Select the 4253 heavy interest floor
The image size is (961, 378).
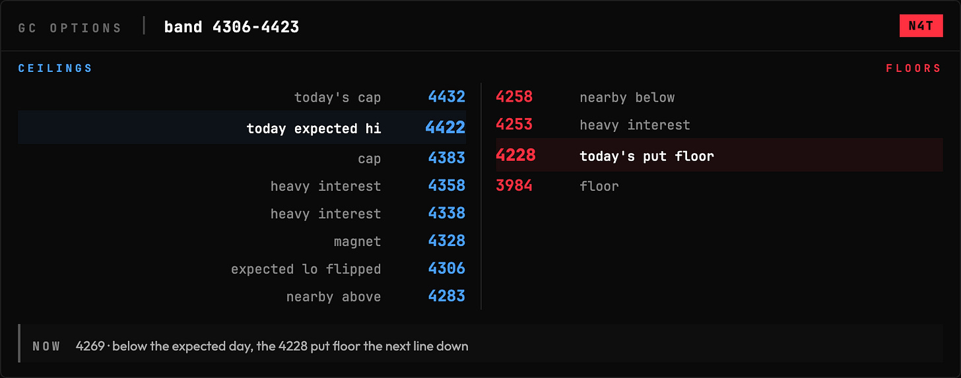[x=719, y=125]
